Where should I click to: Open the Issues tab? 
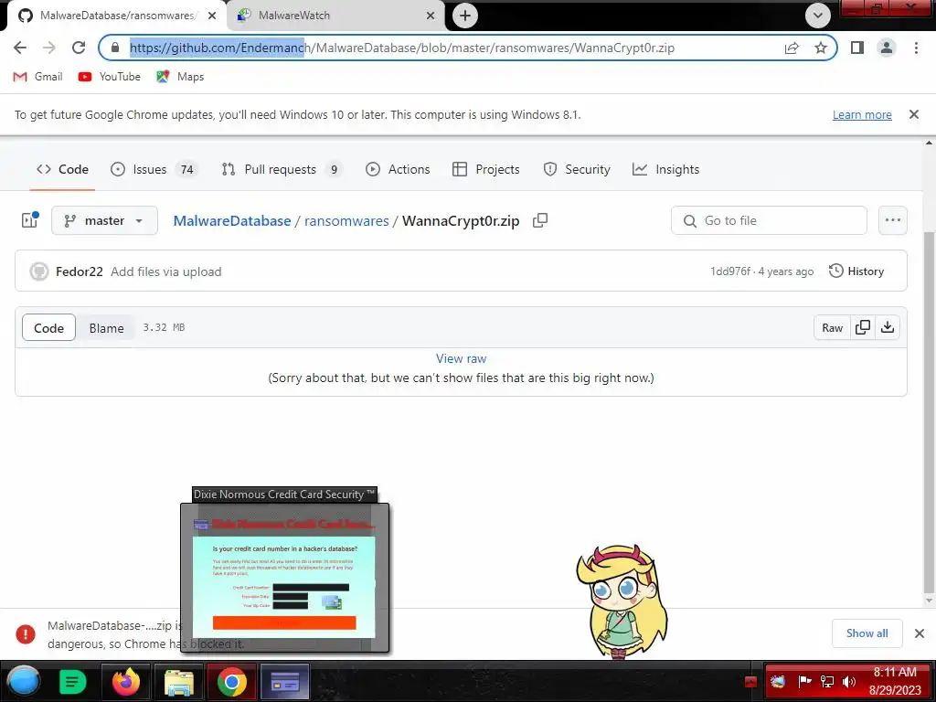point(153,169)
